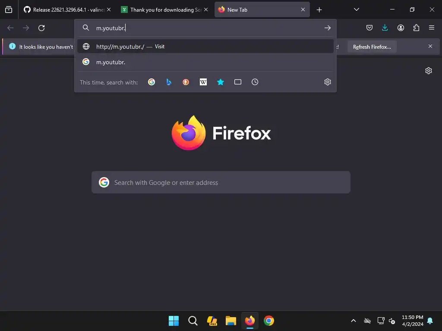Open File Explorer from the taskbar
This screenshot has width=442, height=331.
point(231,321)
